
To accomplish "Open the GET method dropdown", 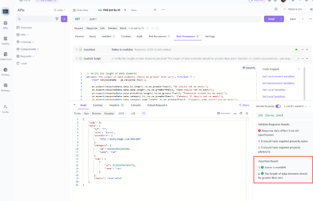I will [80, 19].
